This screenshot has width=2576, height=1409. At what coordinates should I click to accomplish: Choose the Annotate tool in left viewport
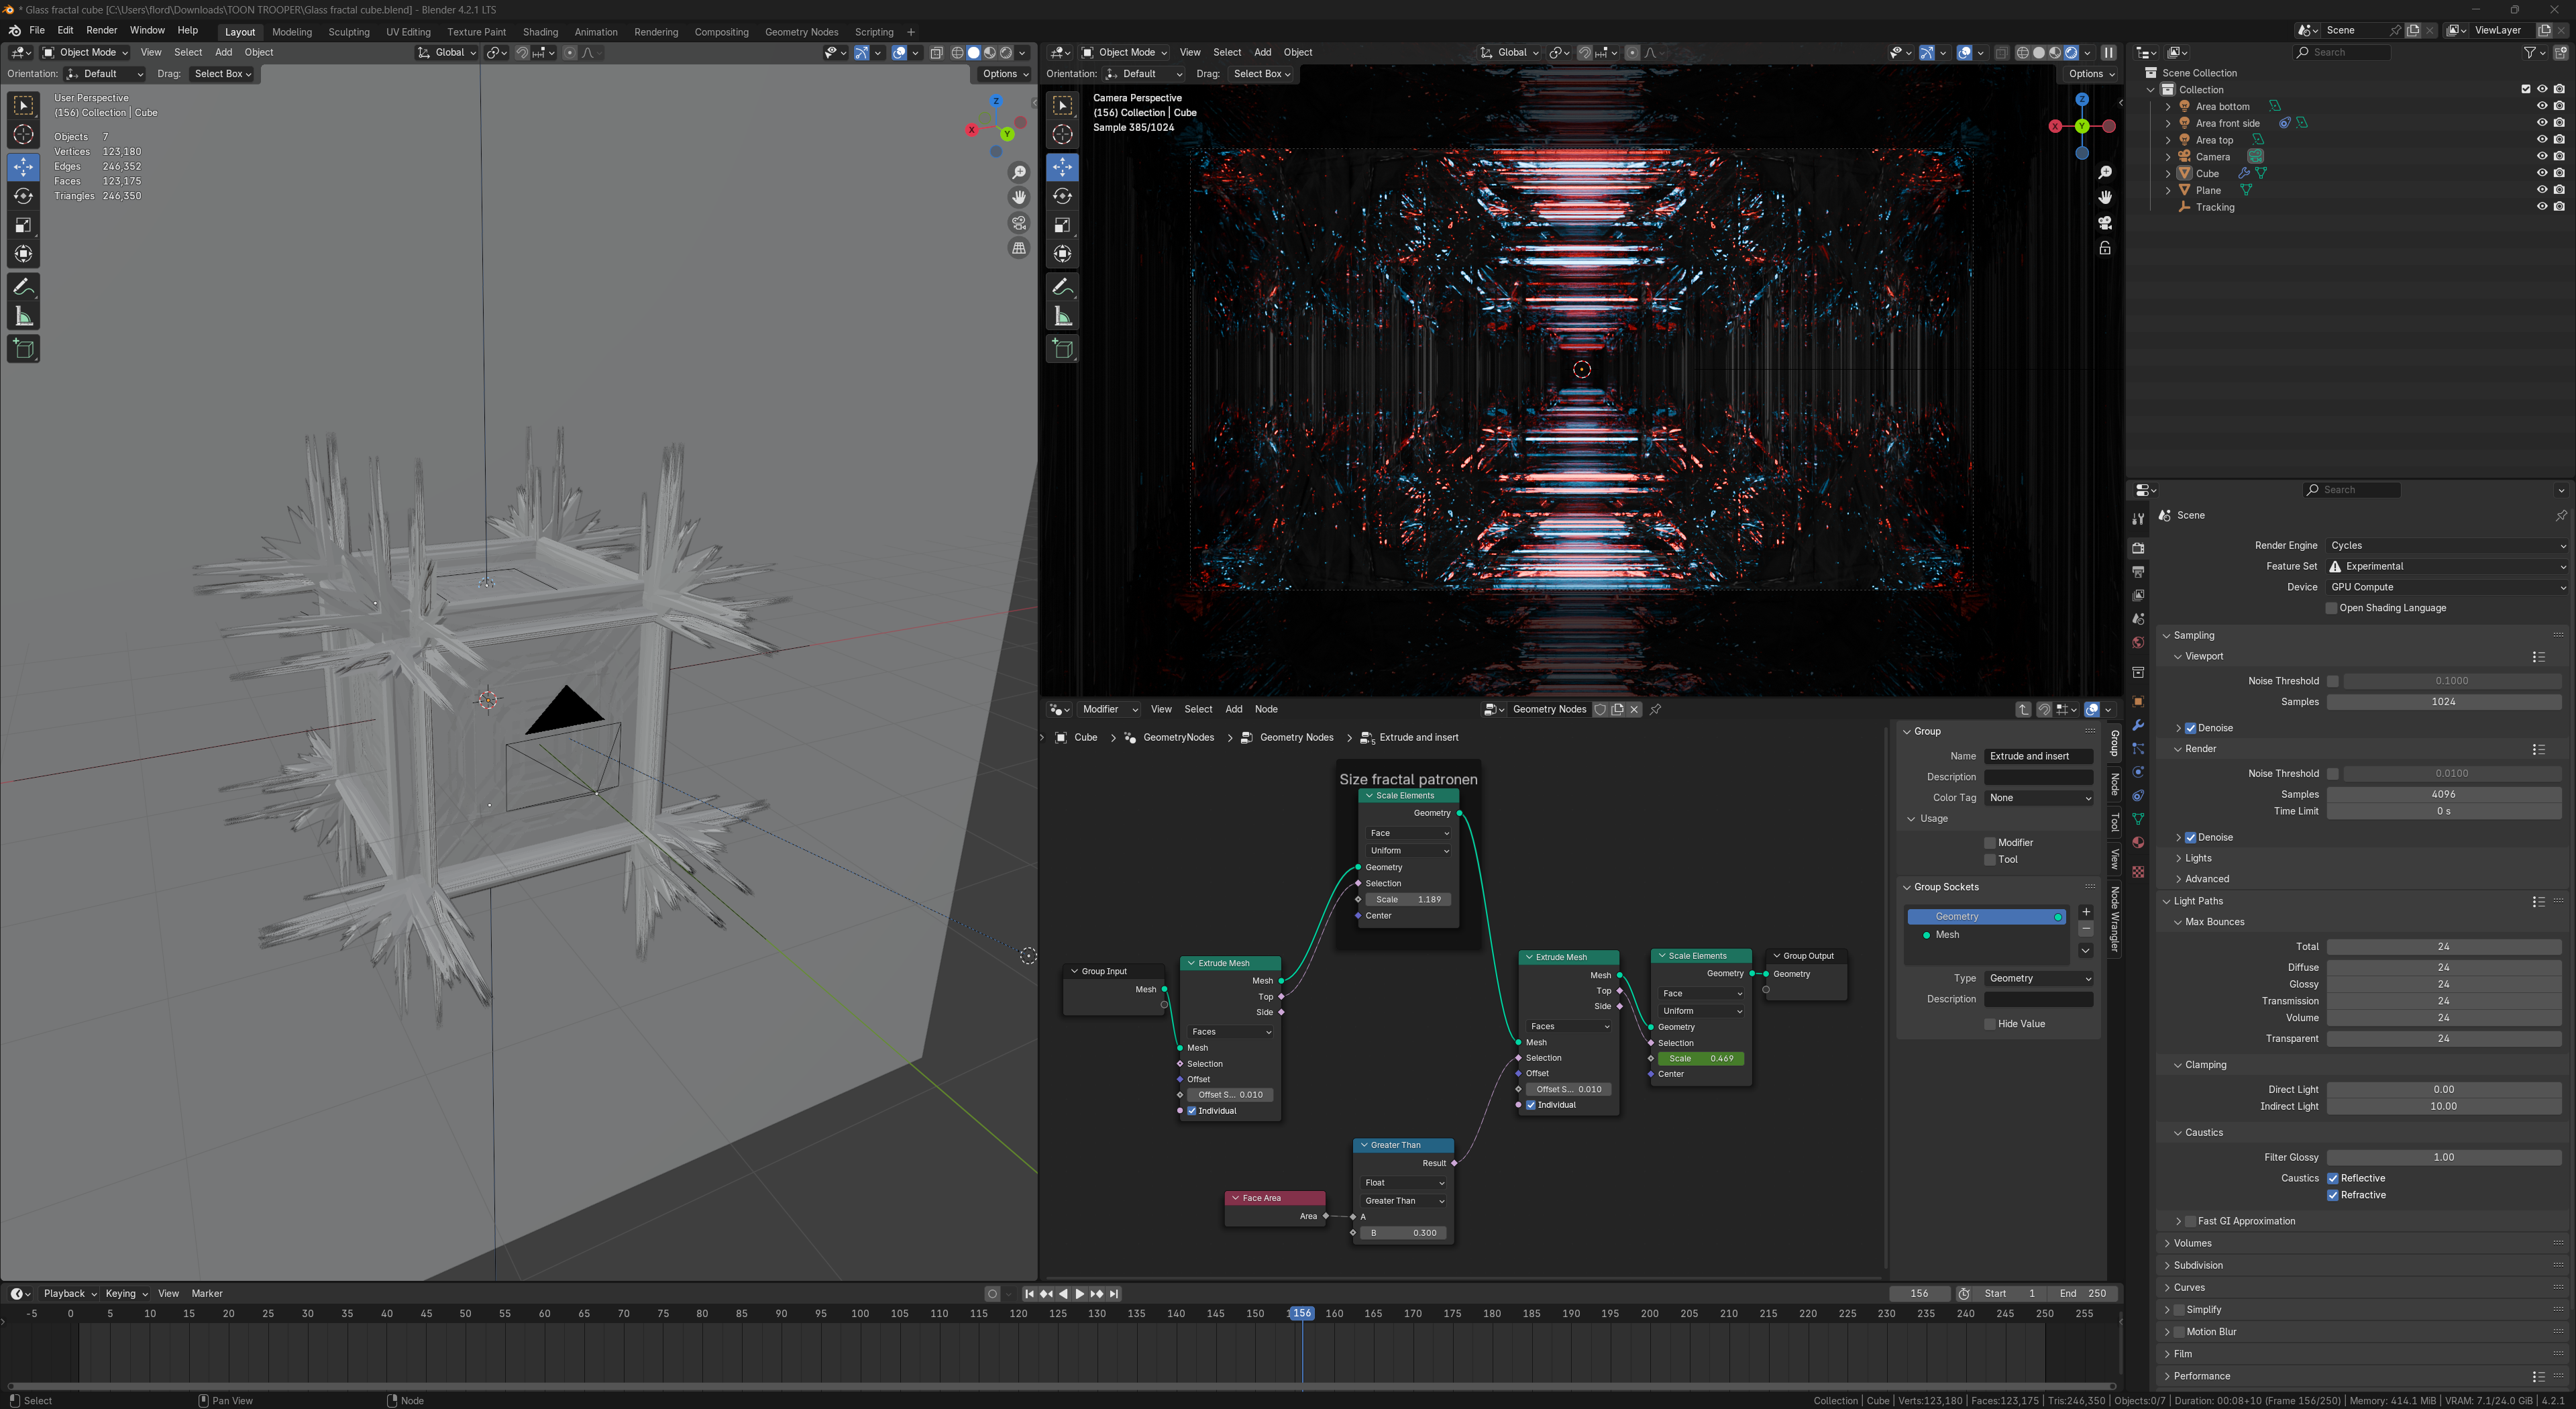coord(23,287)
